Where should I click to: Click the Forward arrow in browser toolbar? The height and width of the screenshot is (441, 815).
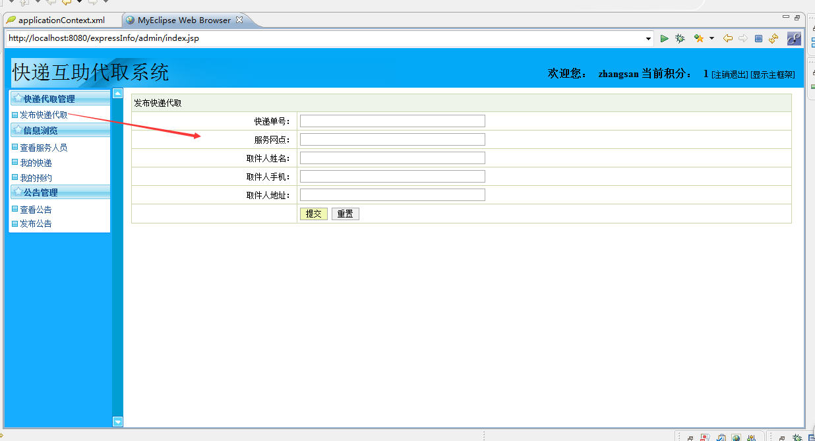point(744,38)
